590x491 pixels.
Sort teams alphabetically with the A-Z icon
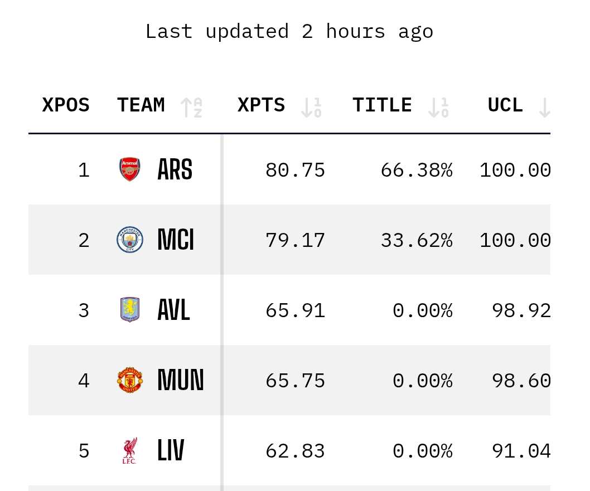click(x=191, y=108)
